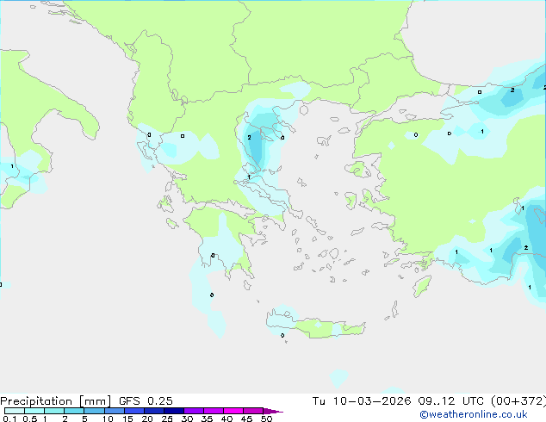The width and height of the screenshot is (546, 422).
Task: Click the 'Precipitation [mm]' legend title
Action: pos(56,401)
